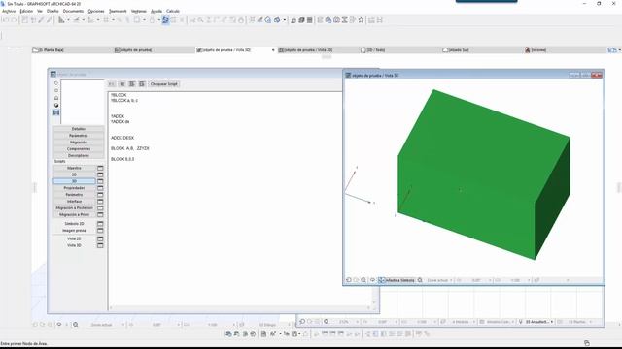Click the highlighted blue icon in main toolbar
The height and width of the screenshot is (349, 622).
tap(165, 19)
